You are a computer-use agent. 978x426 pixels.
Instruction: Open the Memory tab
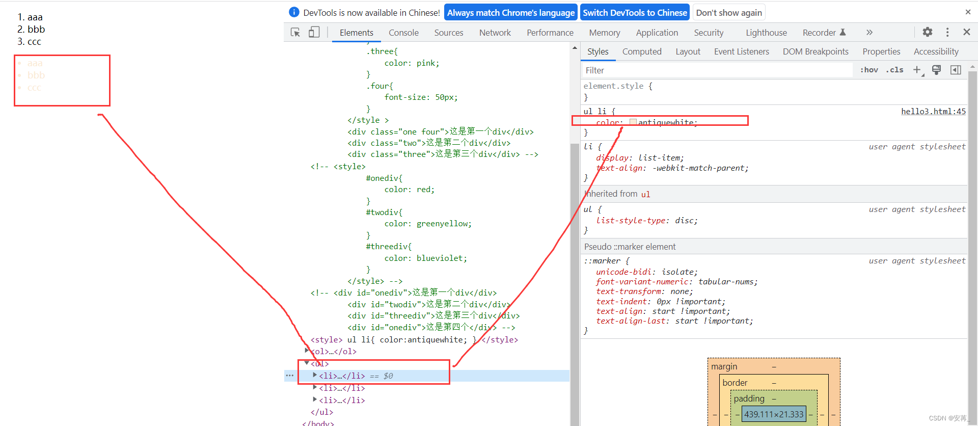[605, 33]
